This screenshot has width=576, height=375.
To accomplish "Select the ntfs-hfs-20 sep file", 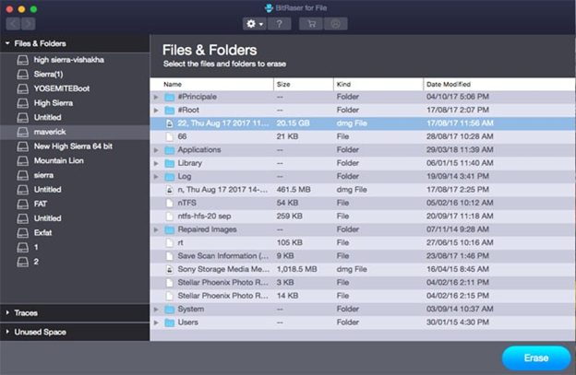I will click(x=363, y=217).
